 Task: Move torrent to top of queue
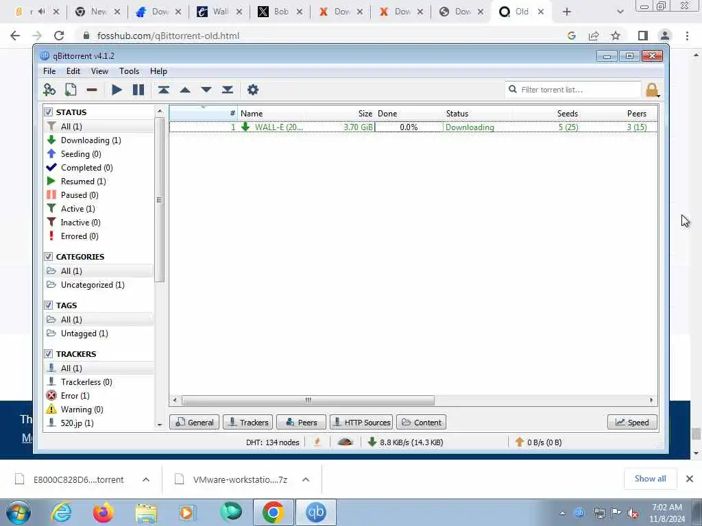(x=163, y=90)
